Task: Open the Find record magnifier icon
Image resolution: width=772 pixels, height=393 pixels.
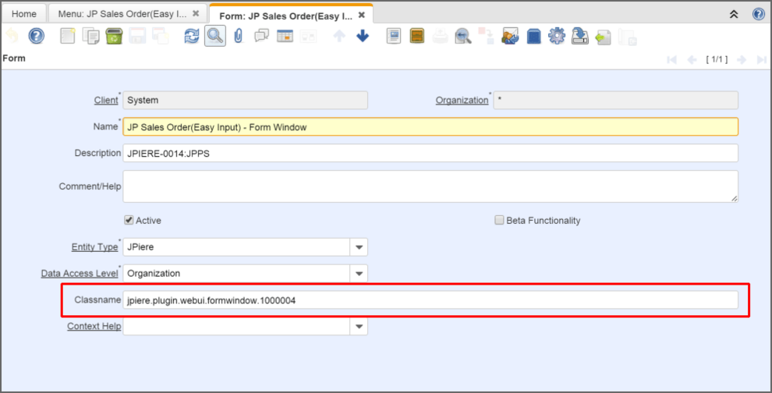Action: coord(215,36)
